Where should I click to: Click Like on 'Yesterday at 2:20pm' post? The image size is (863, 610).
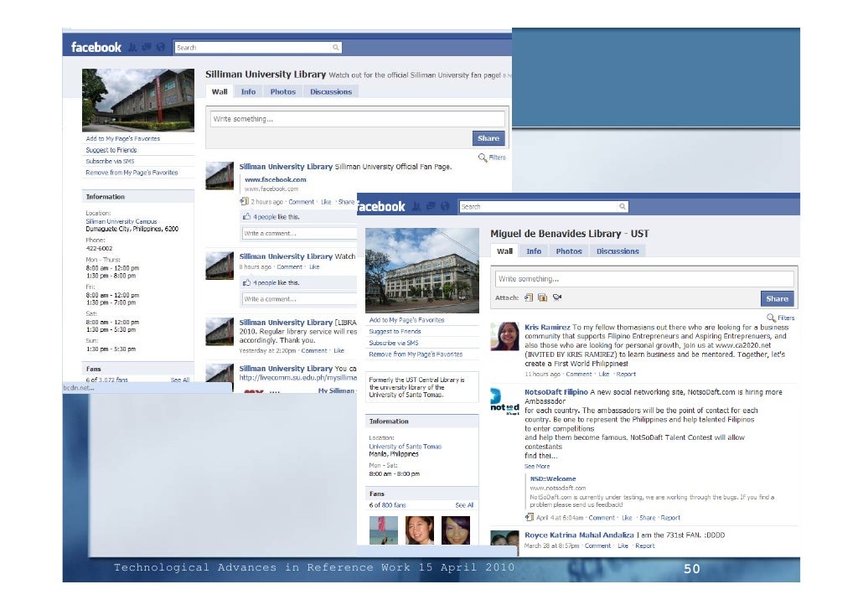(338, 351)
